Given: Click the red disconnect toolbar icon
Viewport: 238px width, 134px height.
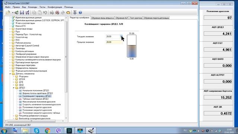Looking at the screenshot, I should pos(57,13).
